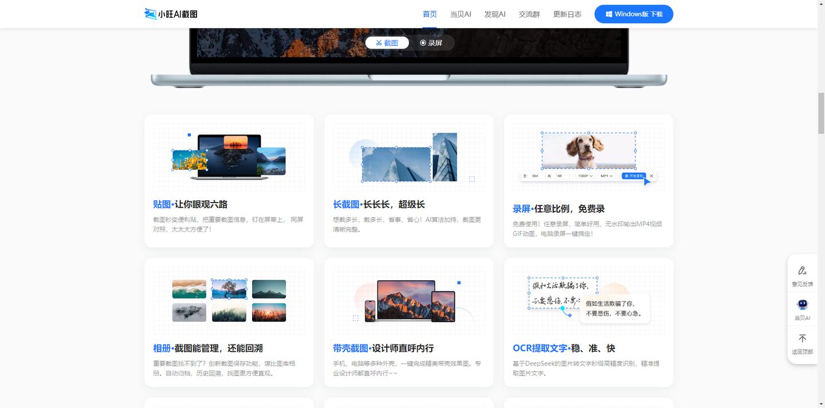Click the close X in recording toolbar illustration
The image size is (825, 408).
pos(651,176)
